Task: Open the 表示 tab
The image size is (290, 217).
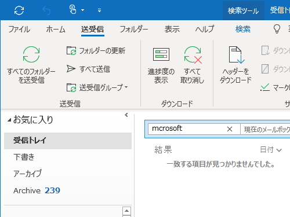Action: pyautogui.click(x=172, y=30)
